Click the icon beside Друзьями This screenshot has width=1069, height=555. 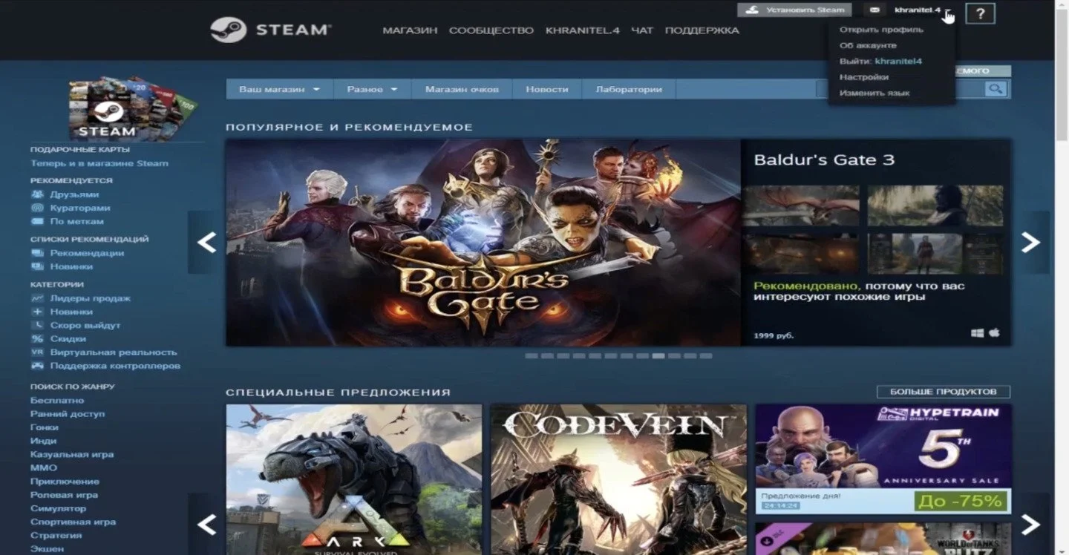37,194
